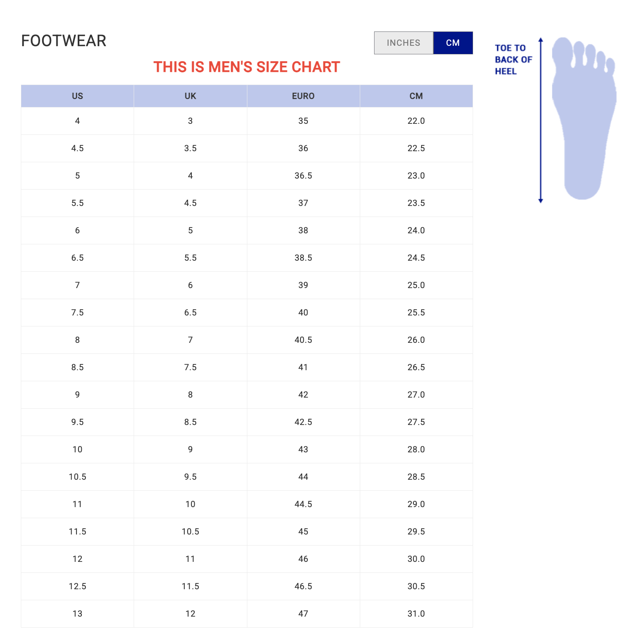This screenshot has height=635, width=628.
Task: Select US size 4 cell
Action: pos(77,121)
